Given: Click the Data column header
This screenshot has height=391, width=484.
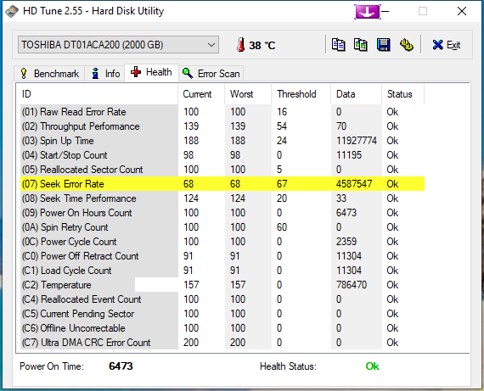Looking at the screenshot, I should (x=357, y=94).
